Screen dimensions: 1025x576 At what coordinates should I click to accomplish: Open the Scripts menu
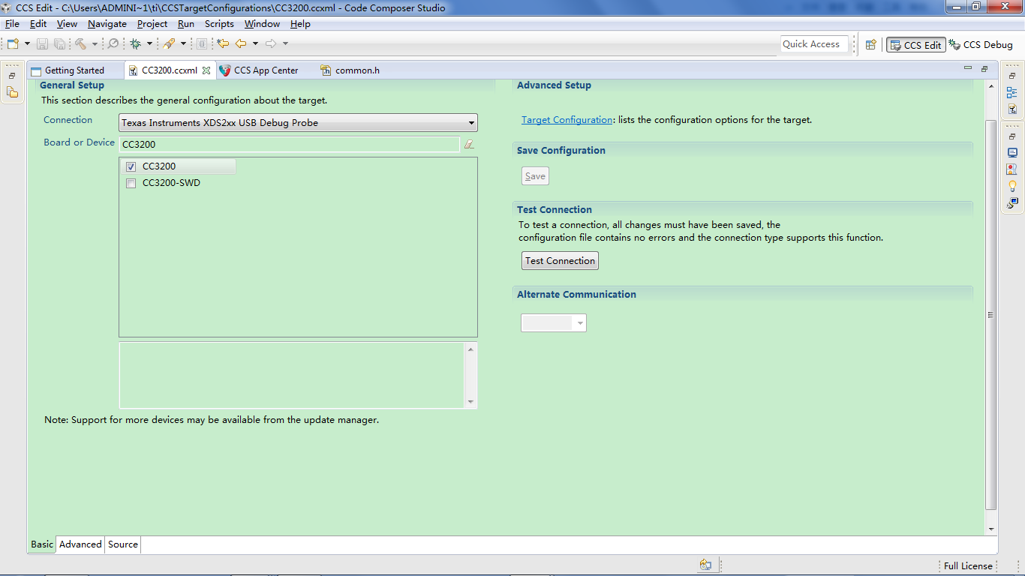coord(219,24)
